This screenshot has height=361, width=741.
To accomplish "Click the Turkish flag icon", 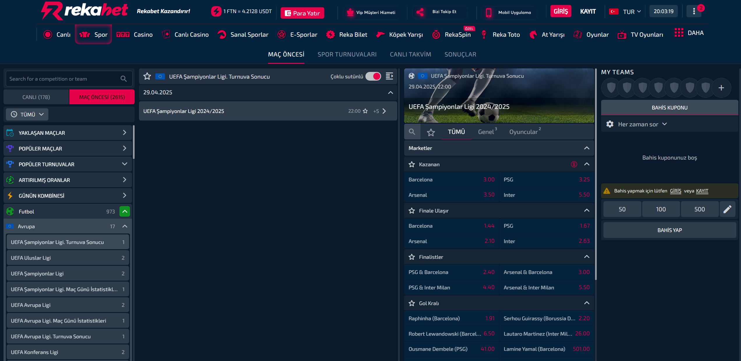I will (x=614, y=12).
